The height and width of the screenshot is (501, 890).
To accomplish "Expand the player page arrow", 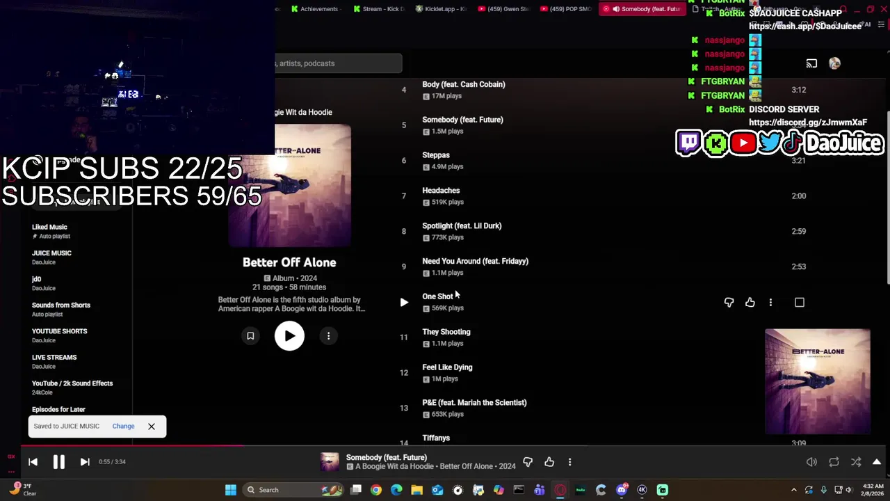I will tap(877, 462).
